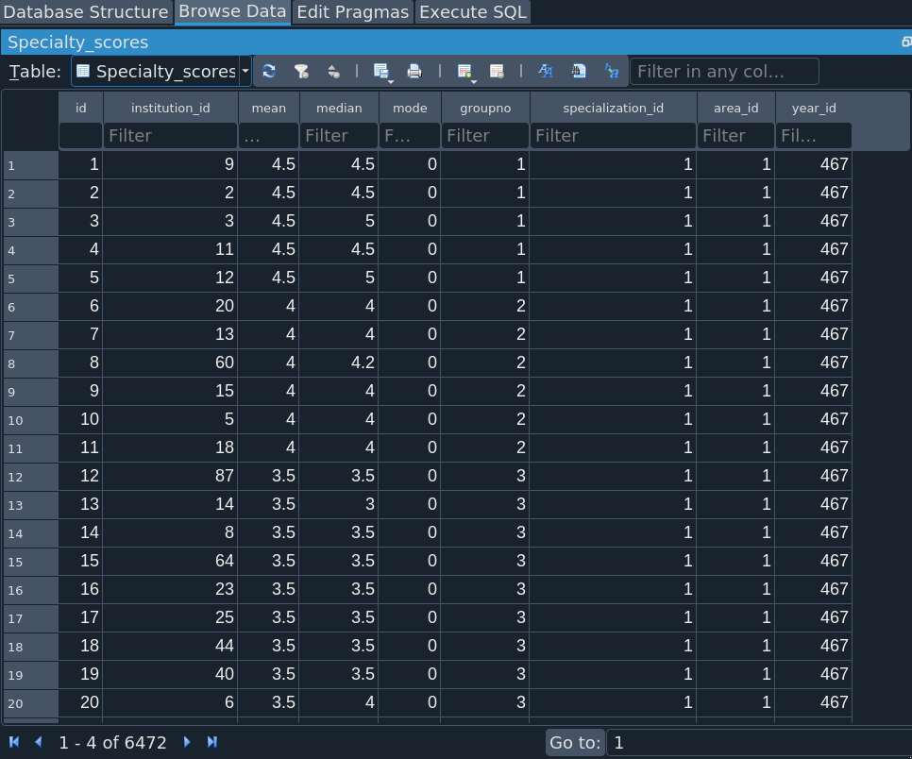Open the Edit Pragmas tab
This screenshot has height=759, width=912.
point(353,12)
